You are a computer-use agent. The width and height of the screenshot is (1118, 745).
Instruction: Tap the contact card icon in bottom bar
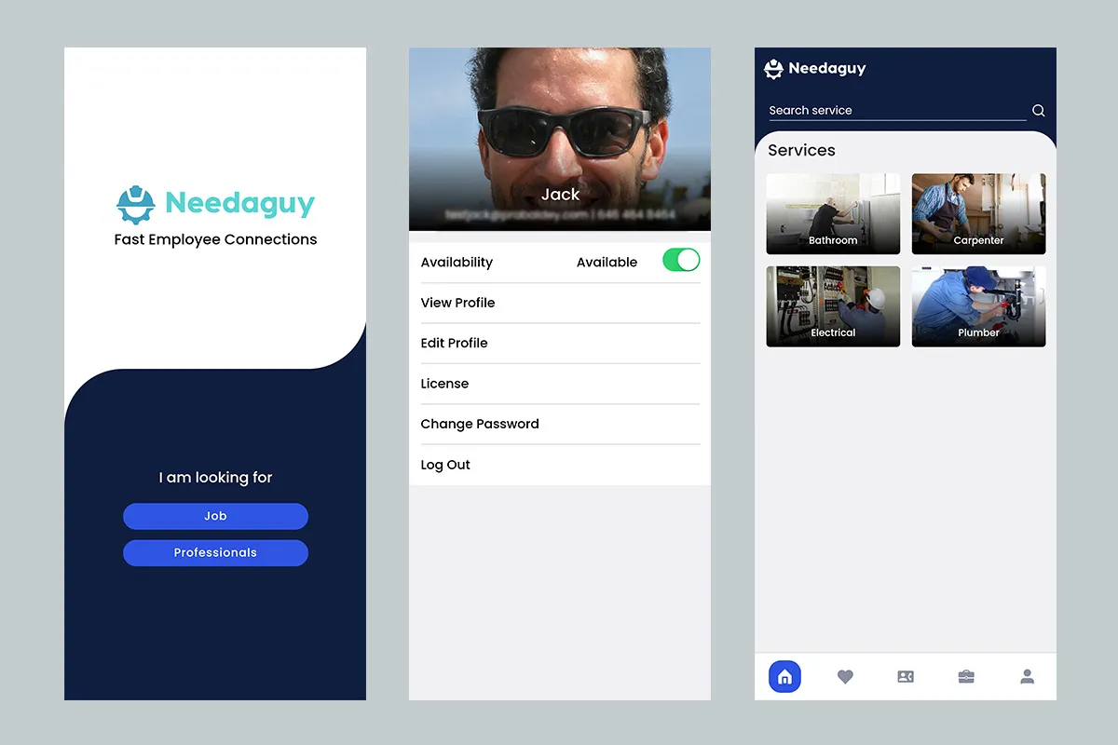pos(906,677)
